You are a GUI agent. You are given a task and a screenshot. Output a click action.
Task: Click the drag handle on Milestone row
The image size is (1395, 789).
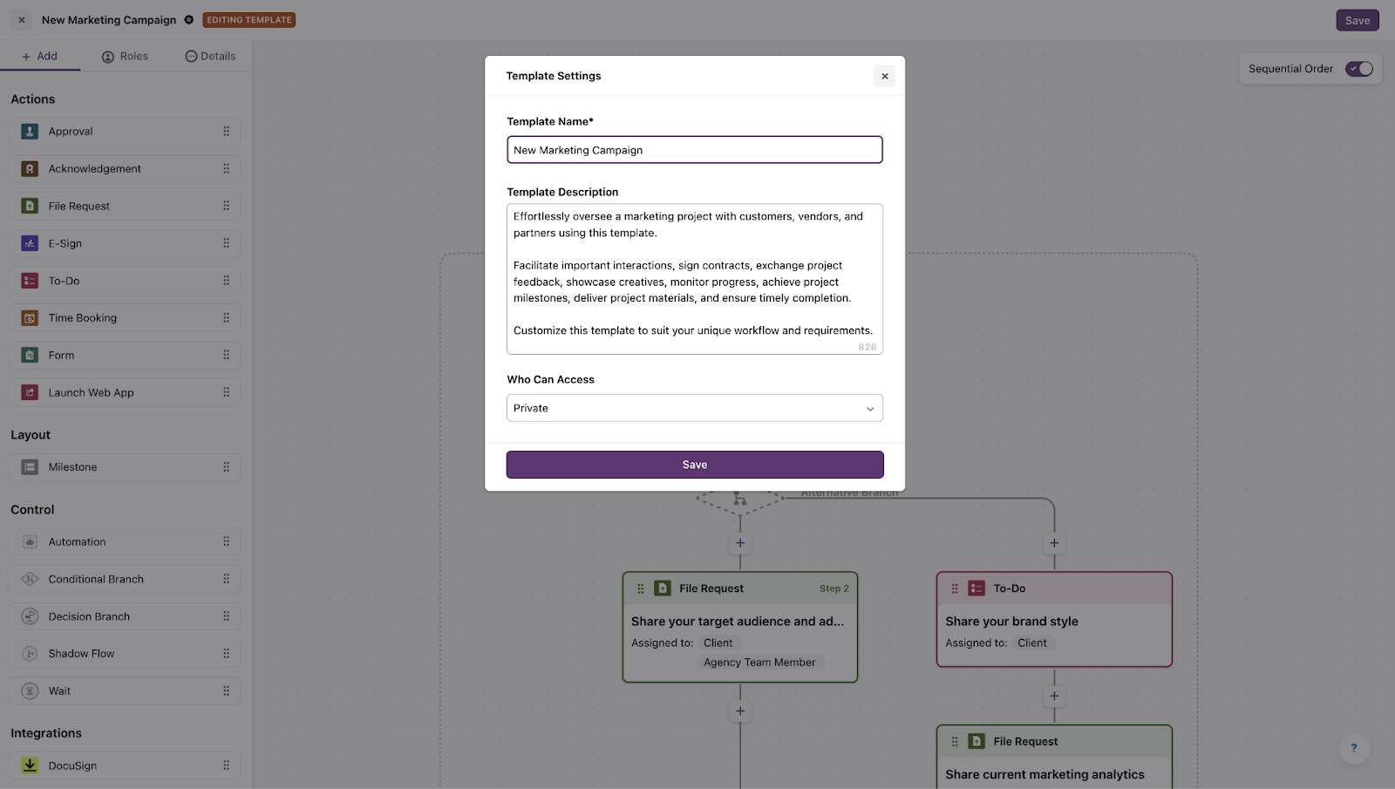(x=227, y=467)
